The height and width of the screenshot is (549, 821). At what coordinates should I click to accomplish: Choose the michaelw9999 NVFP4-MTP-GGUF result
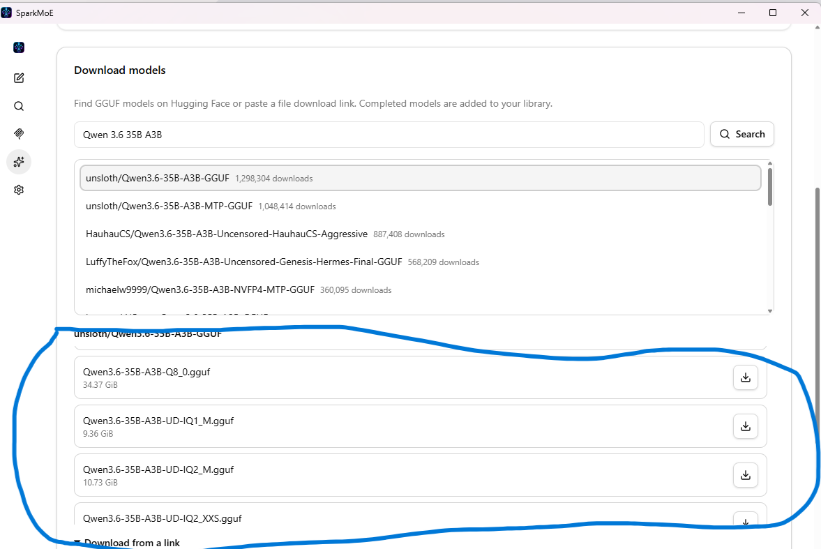[421, 289]
